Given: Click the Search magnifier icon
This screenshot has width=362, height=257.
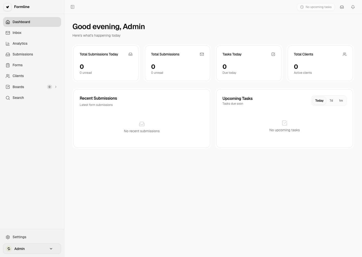Looking at the screenshot, I should 8,98.
